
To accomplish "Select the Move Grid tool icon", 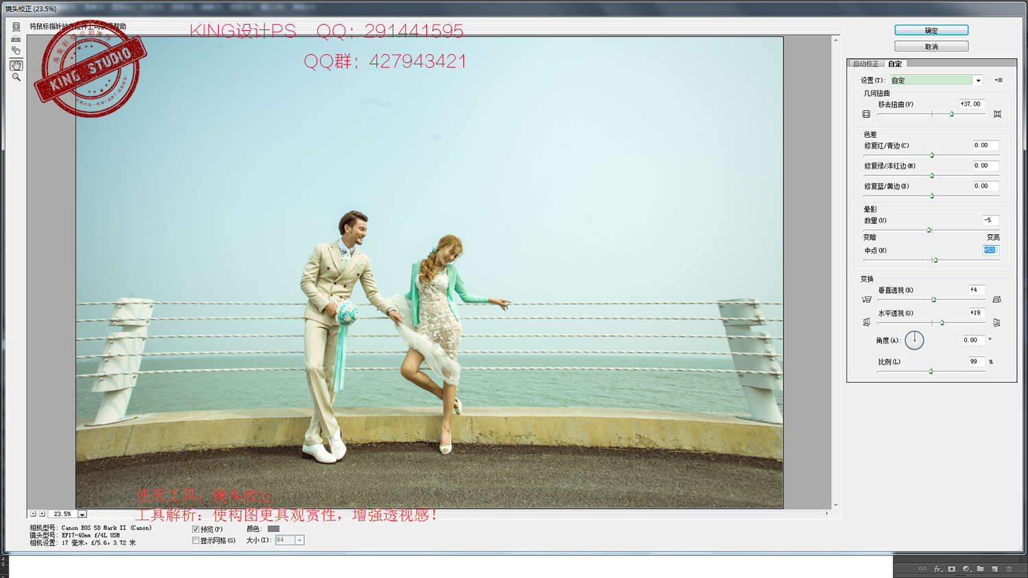I will pos(16,51).
